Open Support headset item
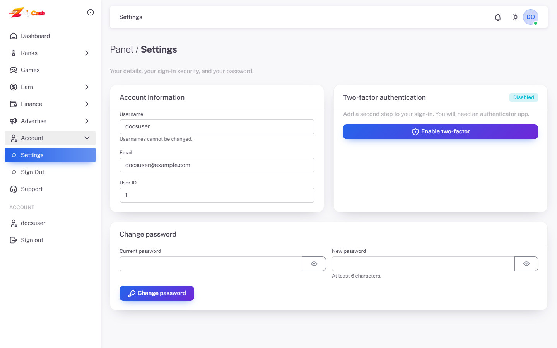The height and width of the screenshot is (348, 557). click(50, 189)
